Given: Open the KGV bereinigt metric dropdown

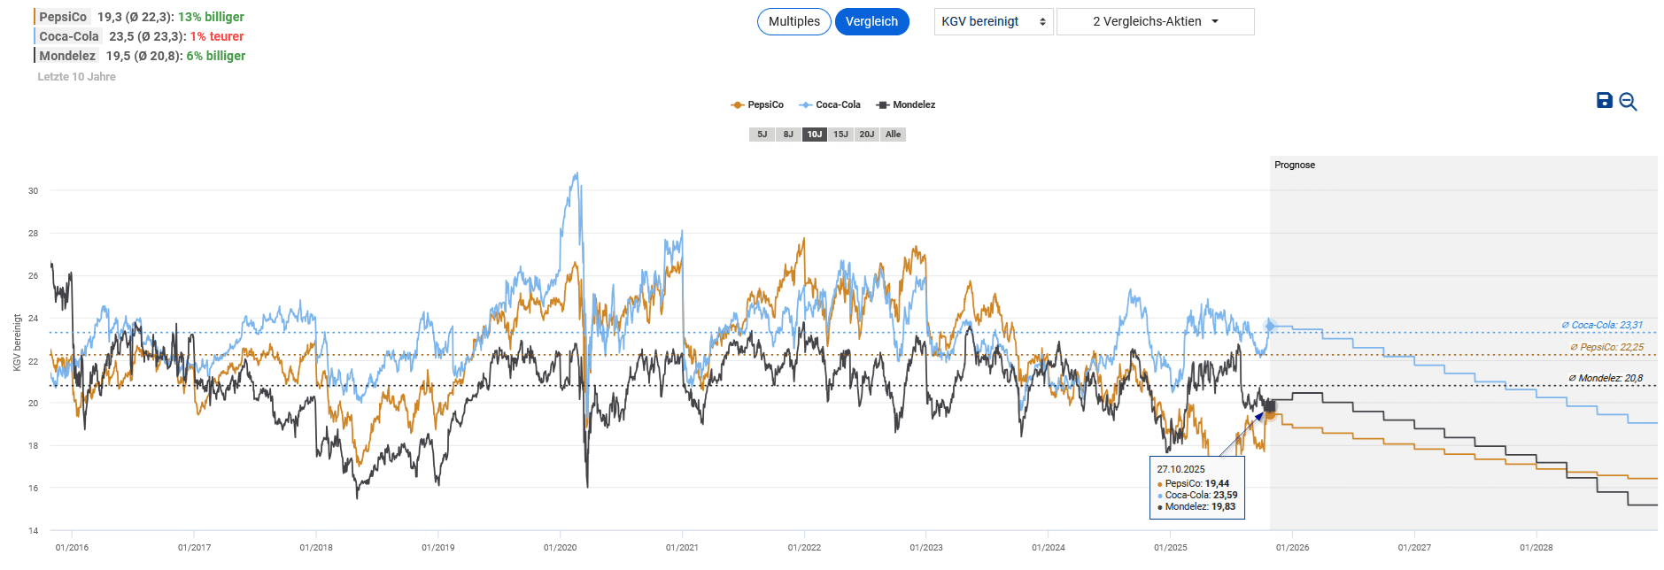Looking at the screenshot, I should (993, 22).
